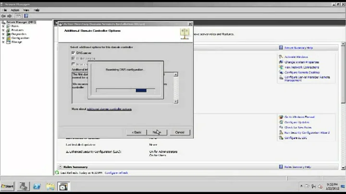Click the active wizard taskbar icon

tap(63, 186)
